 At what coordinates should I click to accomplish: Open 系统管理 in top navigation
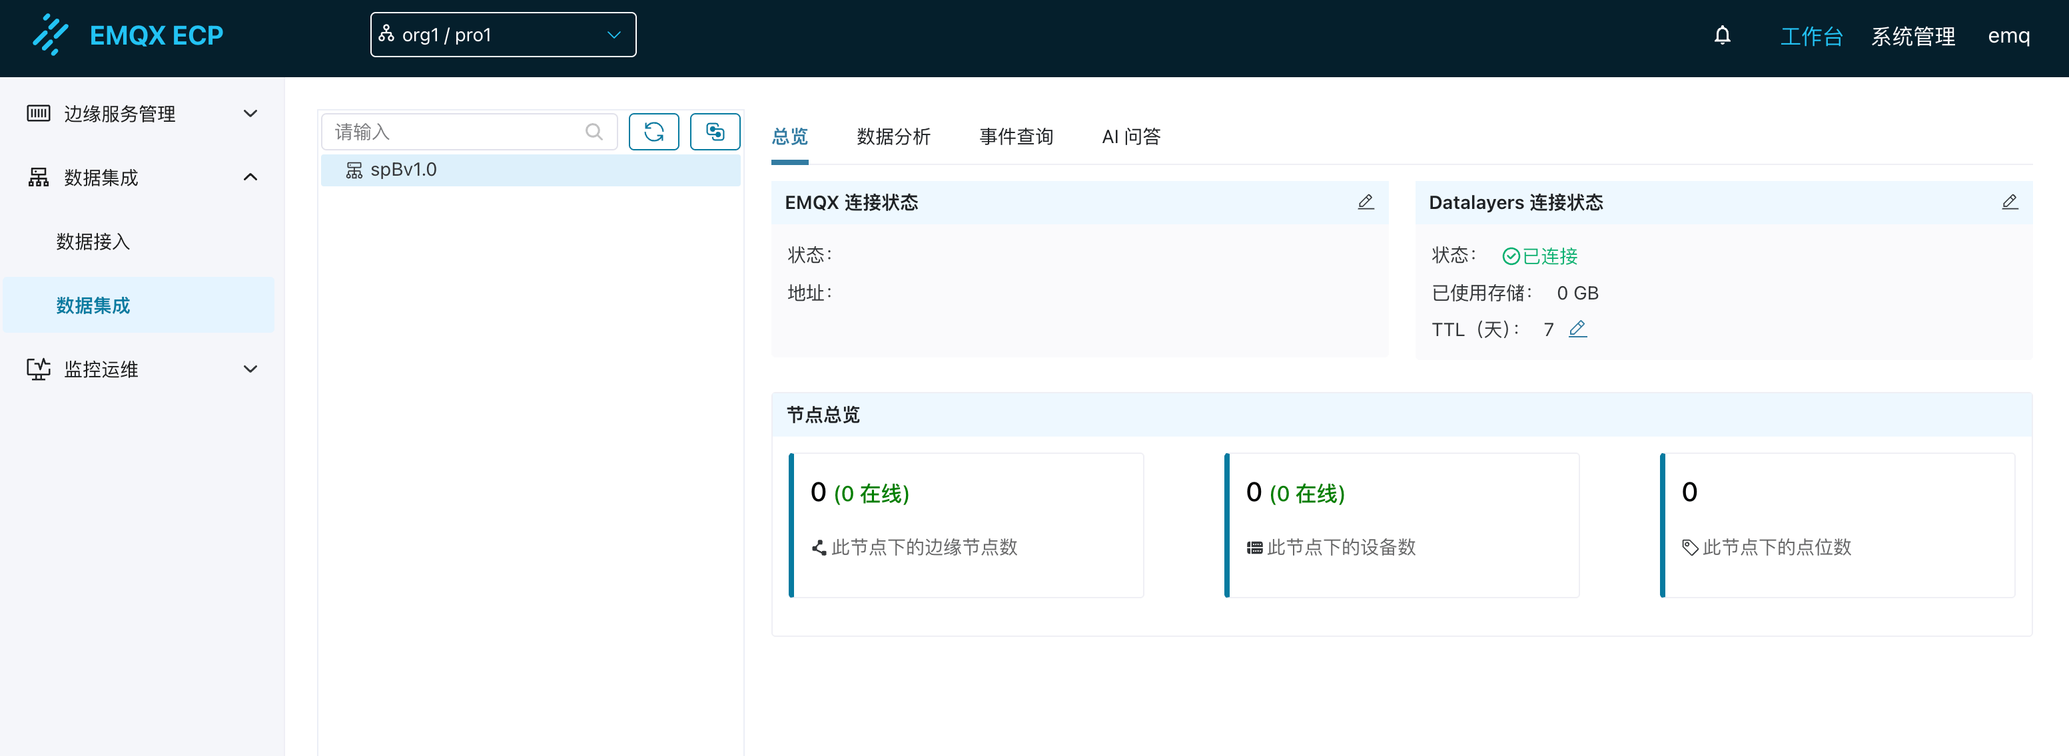pyautogui.click(x=1912, y=36)
